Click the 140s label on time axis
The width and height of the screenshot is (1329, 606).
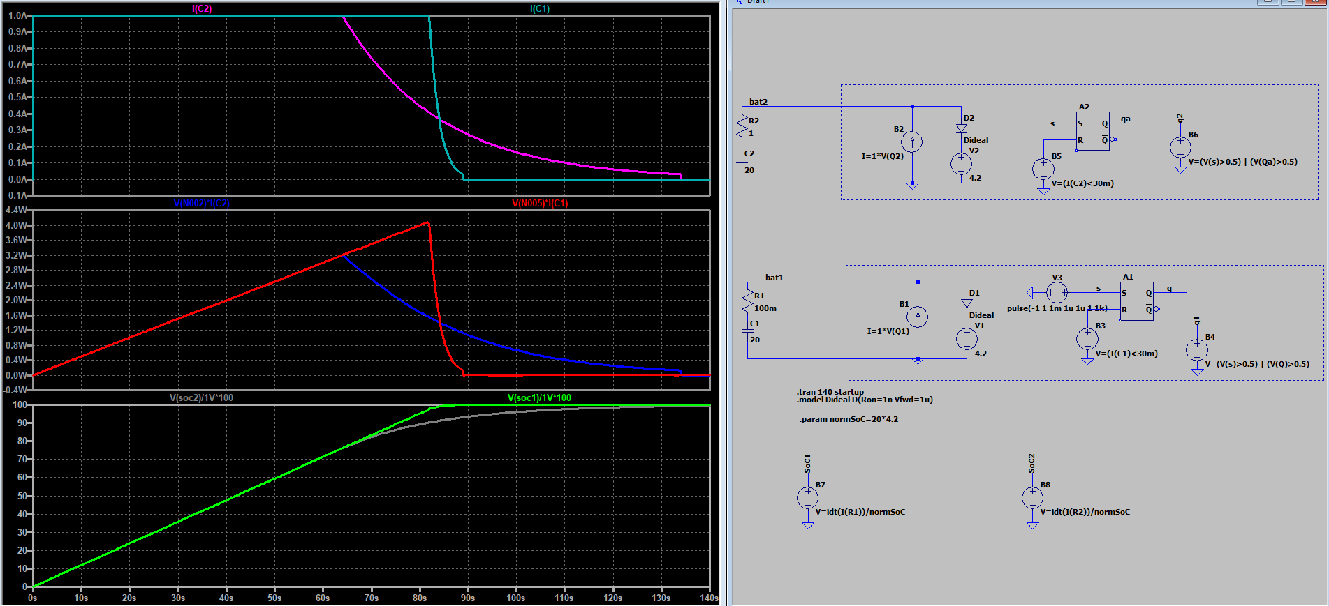pyautogui.click(x=710, y=598)
